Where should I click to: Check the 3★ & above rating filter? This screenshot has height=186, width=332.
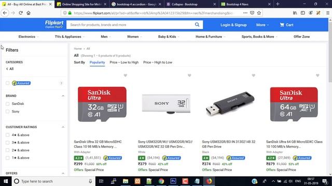[x=8, y=143]
